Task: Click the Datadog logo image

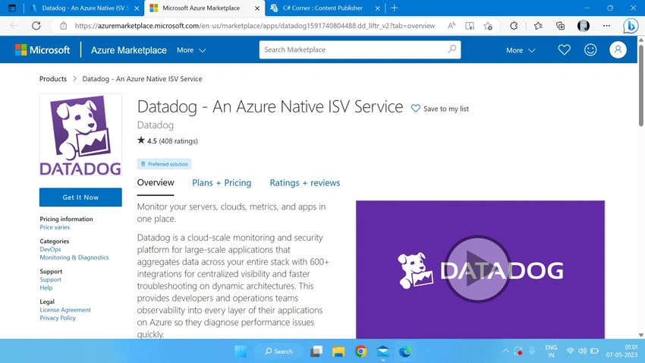Action: click(x=80, y=135)
